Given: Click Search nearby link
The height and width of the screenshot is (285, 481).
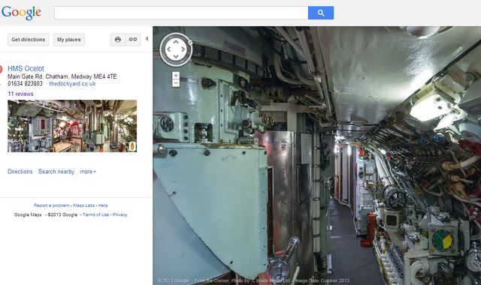Looking at the screenshot, I should (56, 172).
